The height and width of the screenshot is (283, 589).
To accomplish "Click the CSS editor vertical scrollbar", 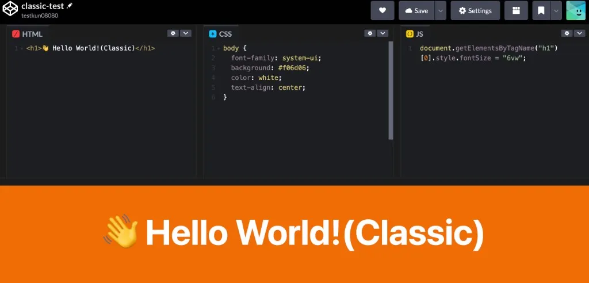I will [391, 90].
